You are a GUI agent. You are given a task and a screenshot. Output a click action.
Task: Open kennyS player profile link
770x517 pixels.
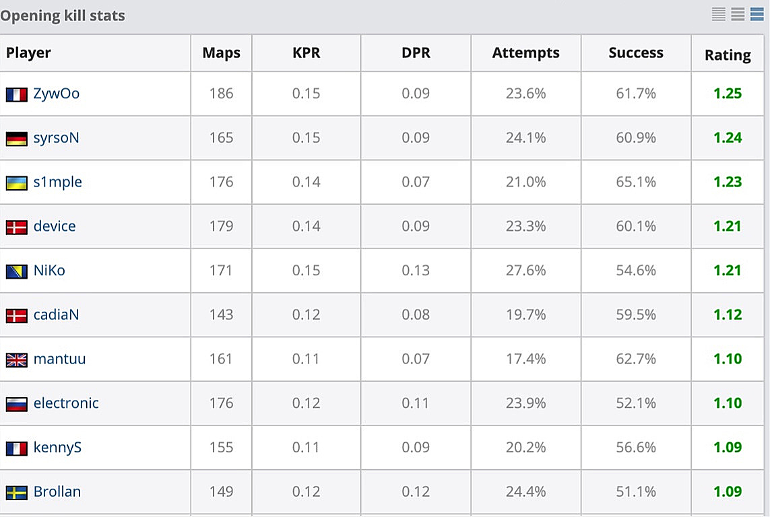pos(57,448)
